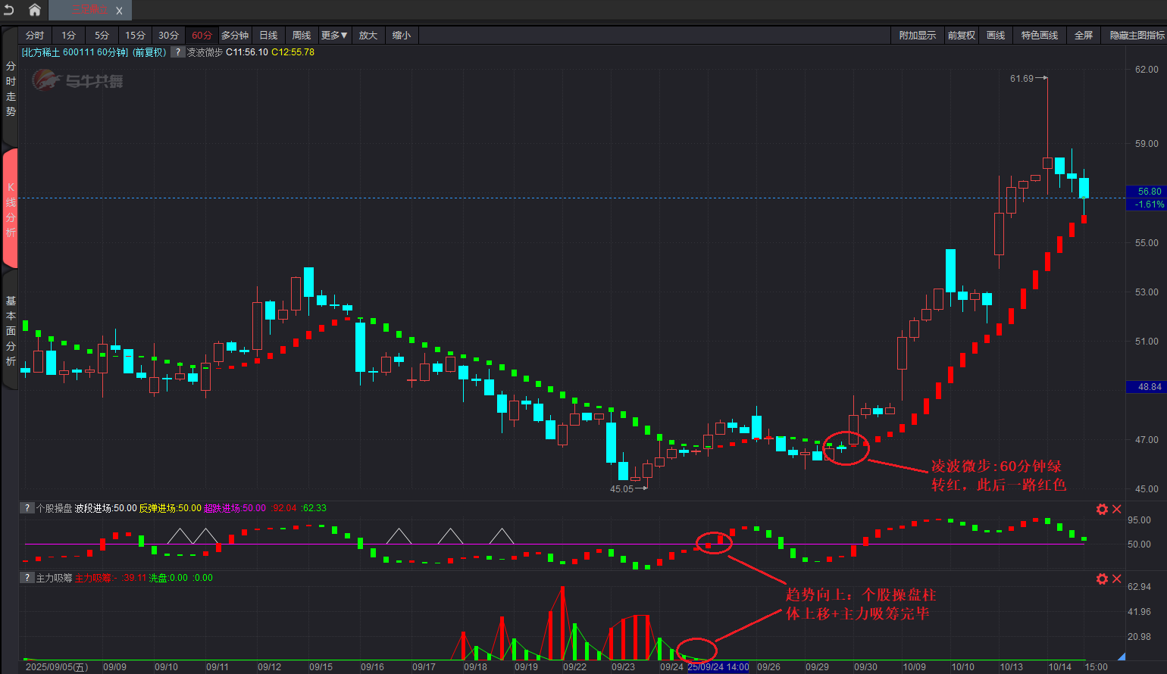Image resolution: width=1167 pixels, height=674 pixels.
Task: Open help for the 凌波微步 main indicator
Action: [177, 52]
